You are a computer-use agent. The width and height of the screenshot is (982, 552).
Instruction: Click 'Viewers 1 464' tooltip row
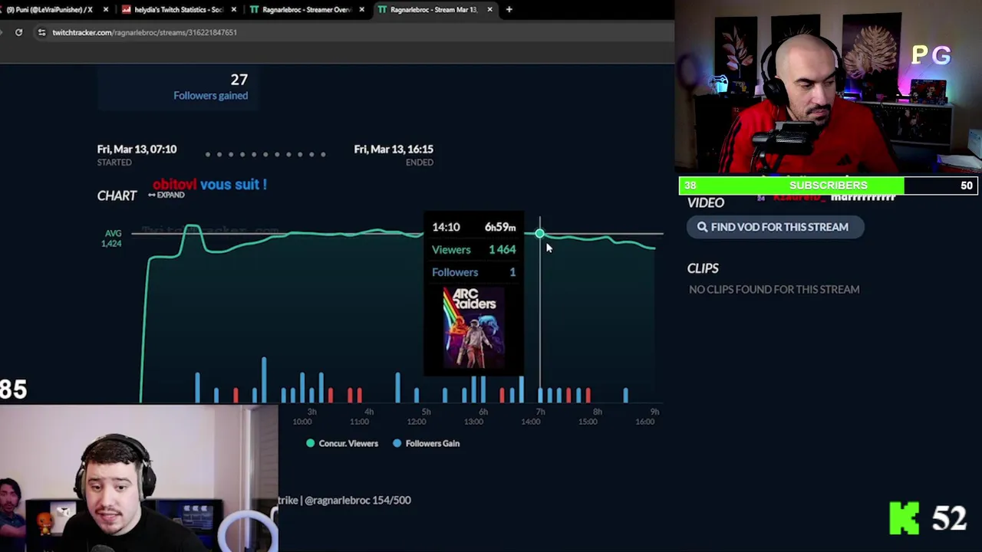tap(473, 249)
